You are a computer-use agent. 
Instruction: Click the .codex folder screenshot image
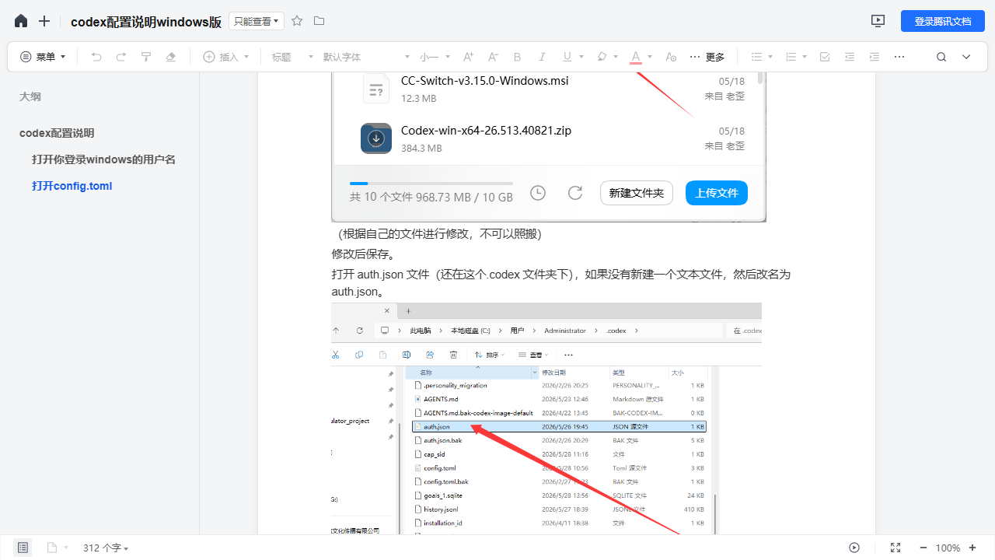546,418
